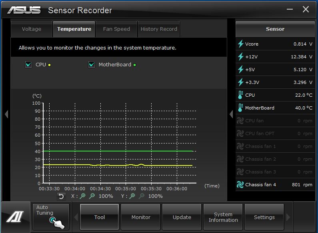
Task: Click the Chassis fan 2 icon
Action: point(240,159)
